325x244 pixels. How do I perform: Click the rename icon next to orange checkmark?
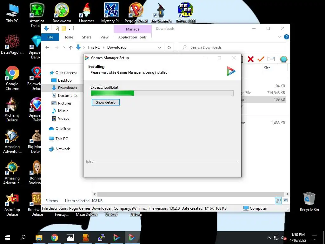click(x=271, y=59)
